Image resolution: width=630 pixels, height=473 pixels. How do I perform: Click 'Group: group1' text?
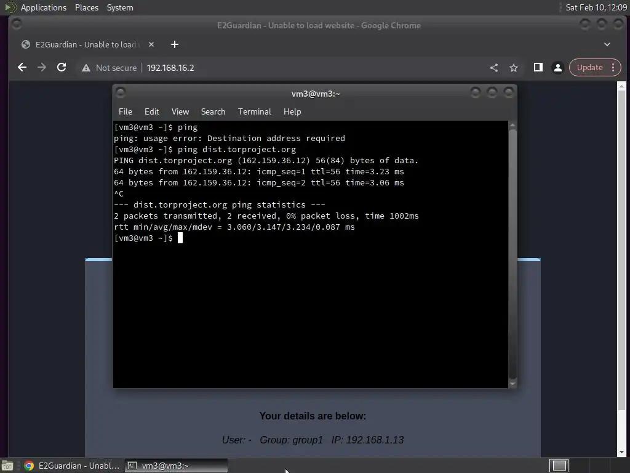tap(291, 440)
